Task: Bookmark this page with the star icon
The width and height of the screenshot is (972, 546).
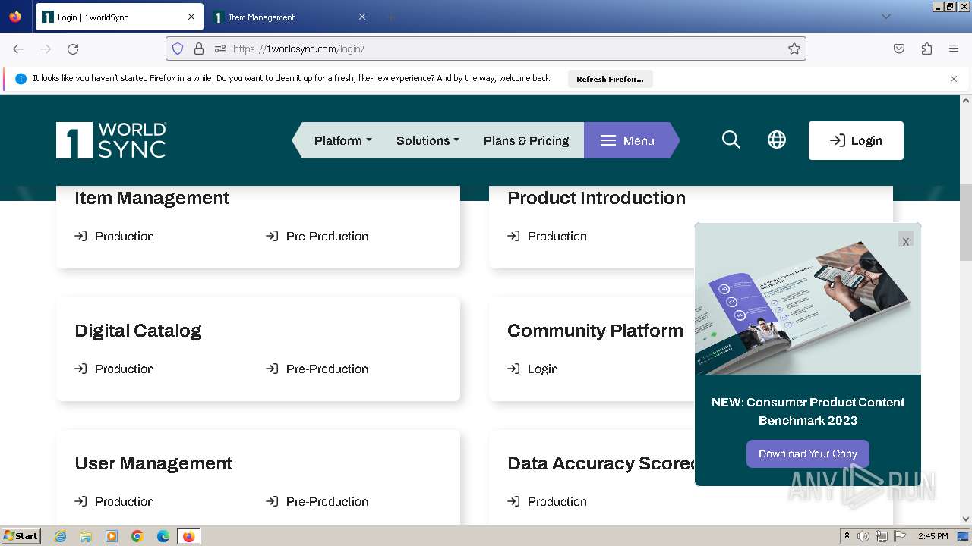Action: tap(794, 49)
